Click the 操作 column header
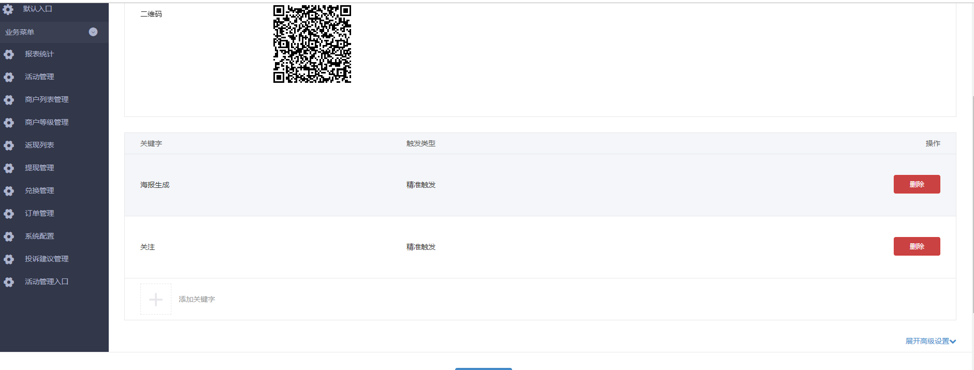 (933, 143)
